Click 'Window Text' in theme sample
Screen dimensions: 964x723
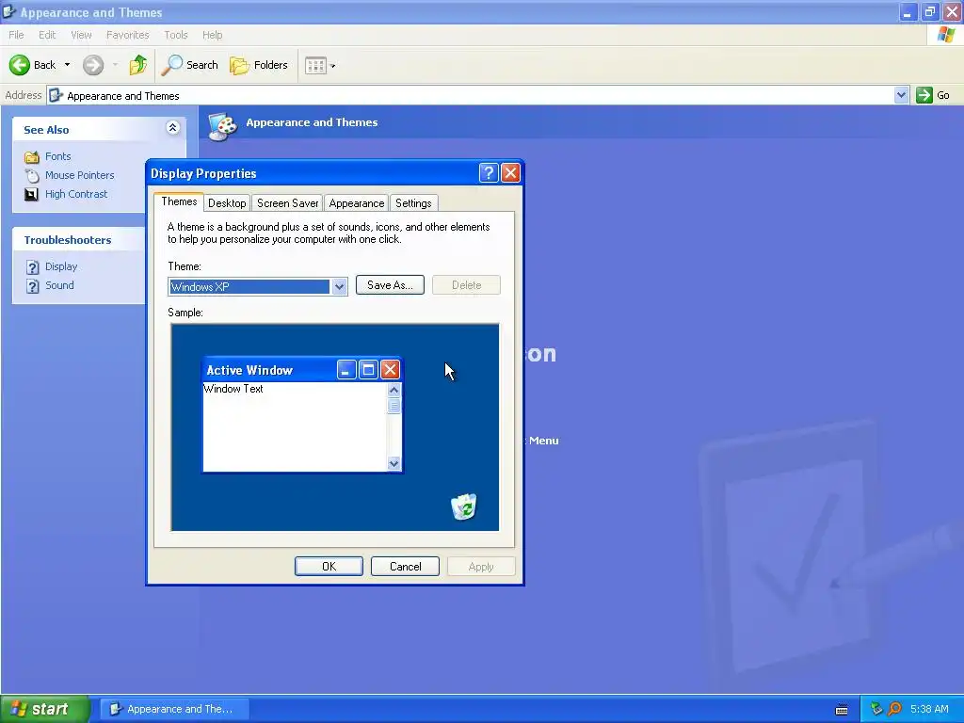pyautogui.click(x=233, y=389)
